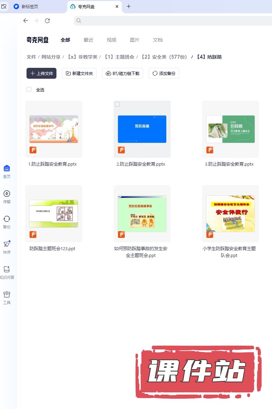Open a new browser tab with plus icon
The height and width of the screenshot is (409, 272).
coord(129,6)
